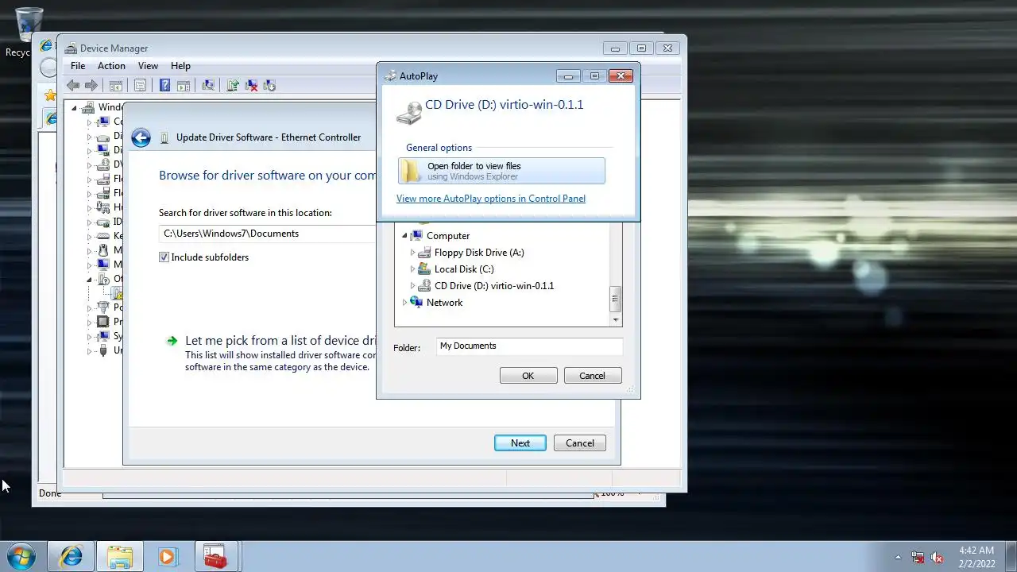Select the Floppy Disk Drive icon in the folder tree
The height and width of the screenshot is (572, 1017).
point(424,253)
